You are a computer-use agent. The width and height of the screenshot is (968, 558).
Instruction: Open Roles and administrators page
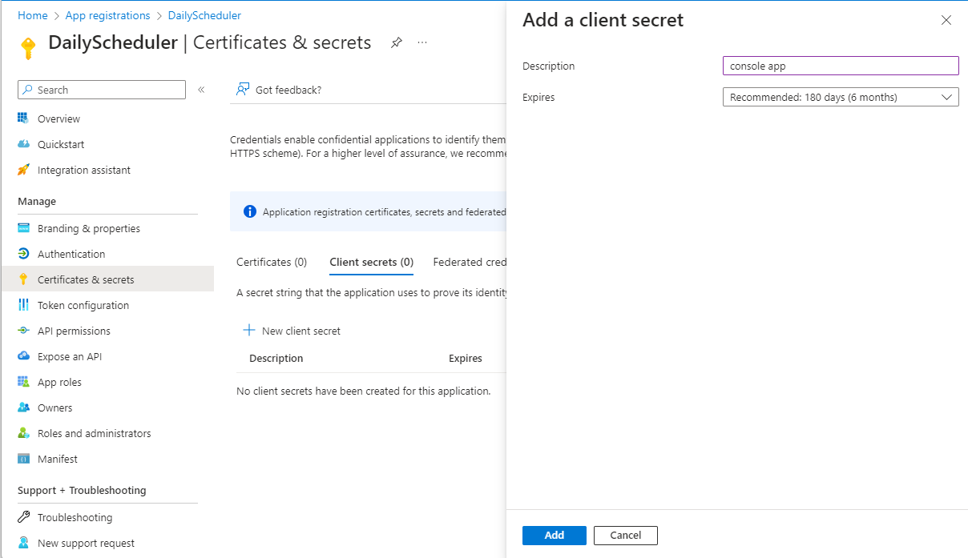[94, 433]
